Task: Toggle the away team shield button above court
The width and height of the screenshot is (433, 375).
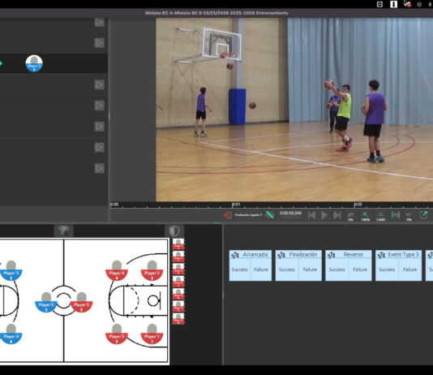Action: 174,231
